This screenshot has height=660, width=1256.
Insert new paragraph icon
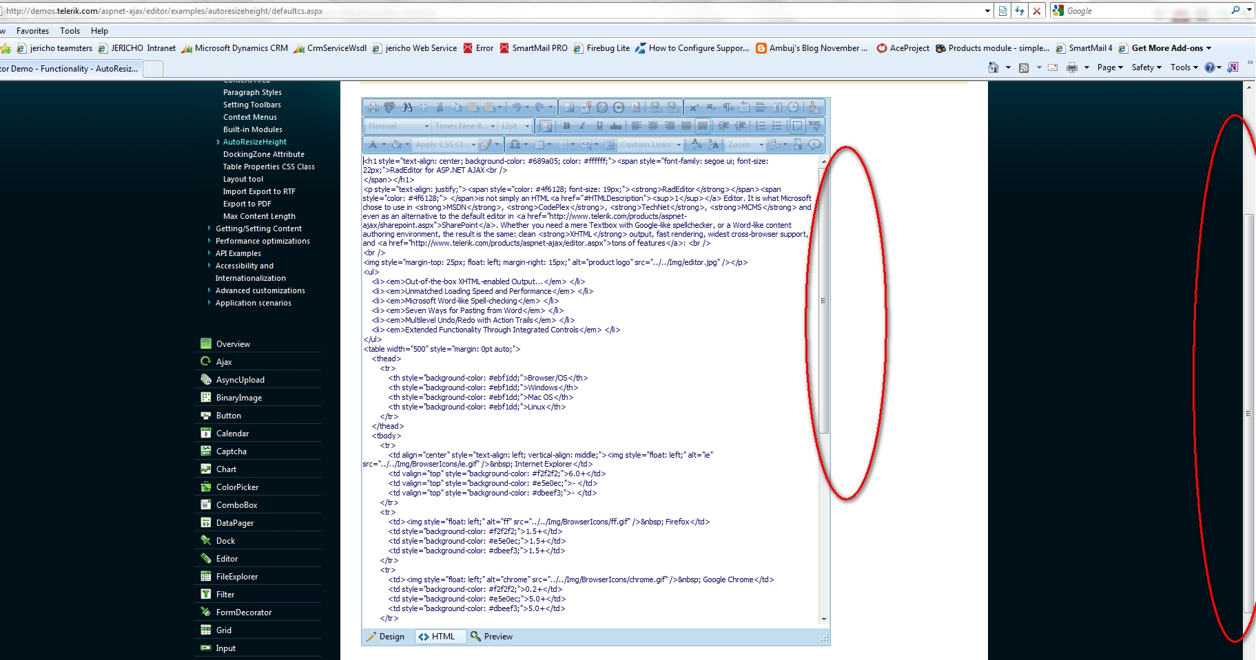pos(728,107)
